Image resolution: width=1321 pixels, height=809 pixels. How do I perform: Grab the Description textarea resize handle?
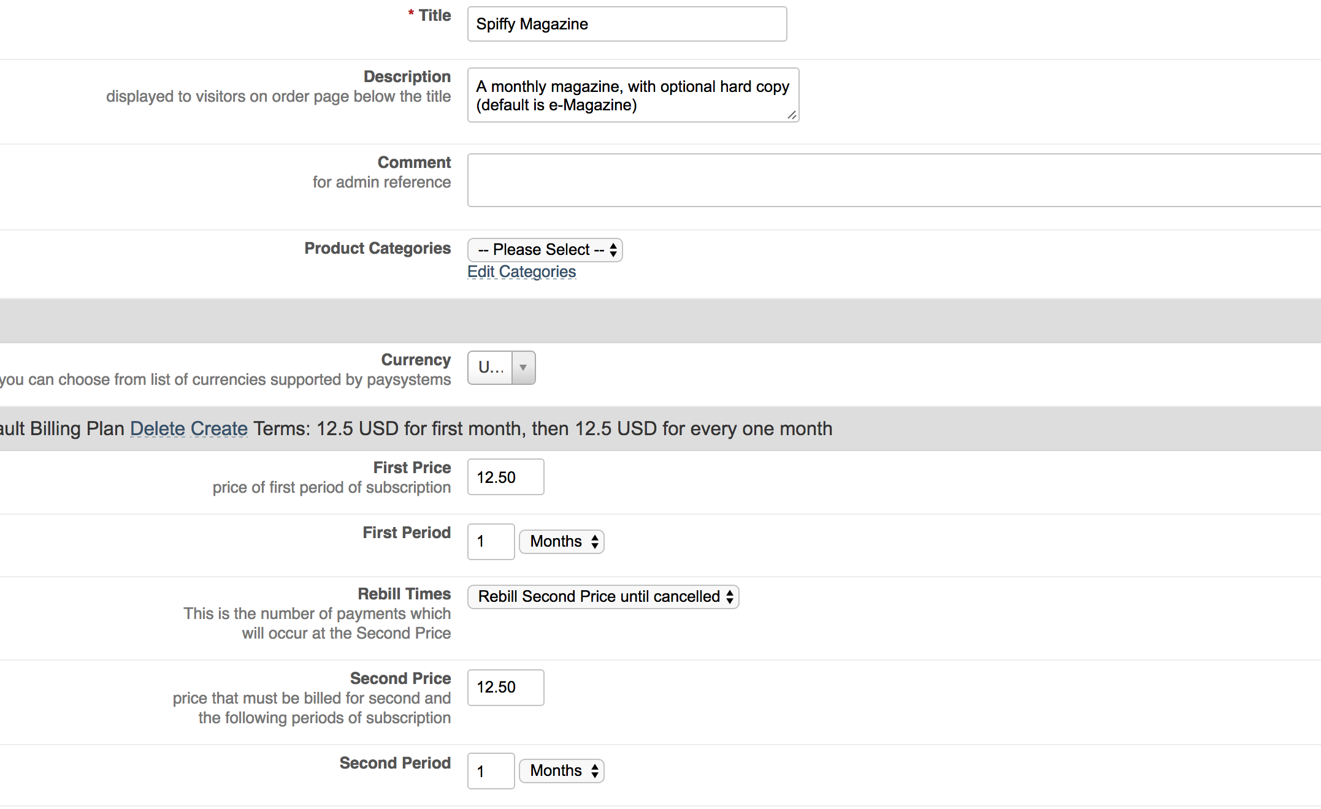point(792,115)
